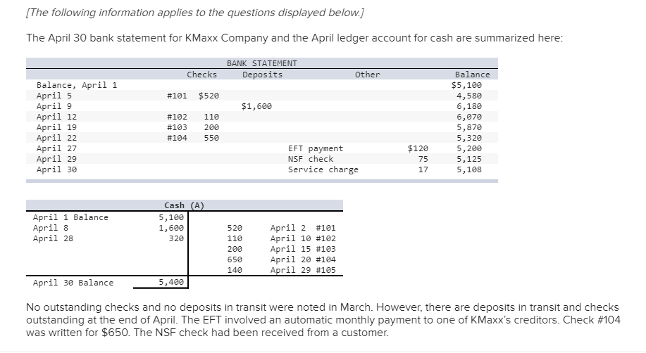Image resolution: width=646 pixels, height=353 pixels.
Task: Click the 5,320 balance value
Action: tap(469, 138)
